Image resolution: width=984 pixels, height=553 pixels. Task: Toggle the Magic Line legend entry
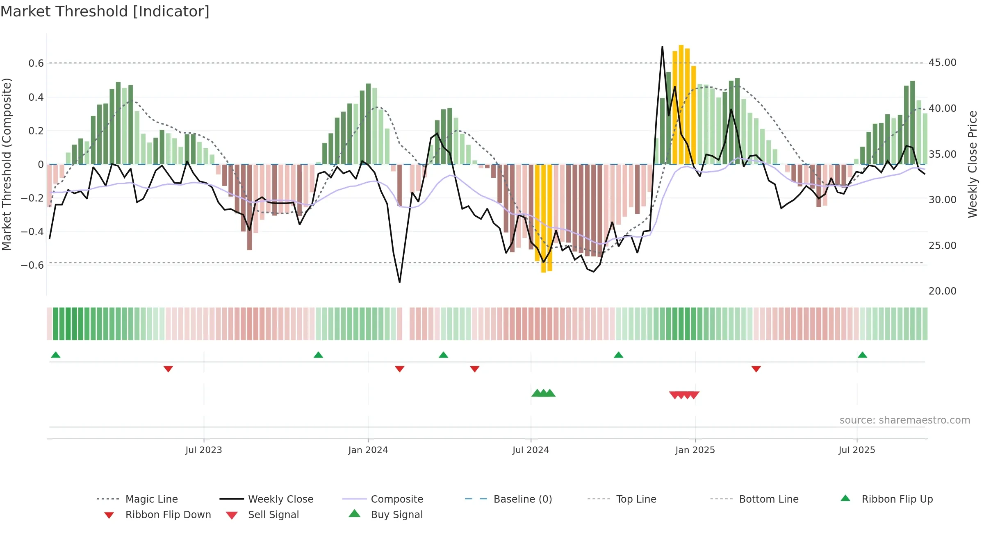tap(137, 499)
